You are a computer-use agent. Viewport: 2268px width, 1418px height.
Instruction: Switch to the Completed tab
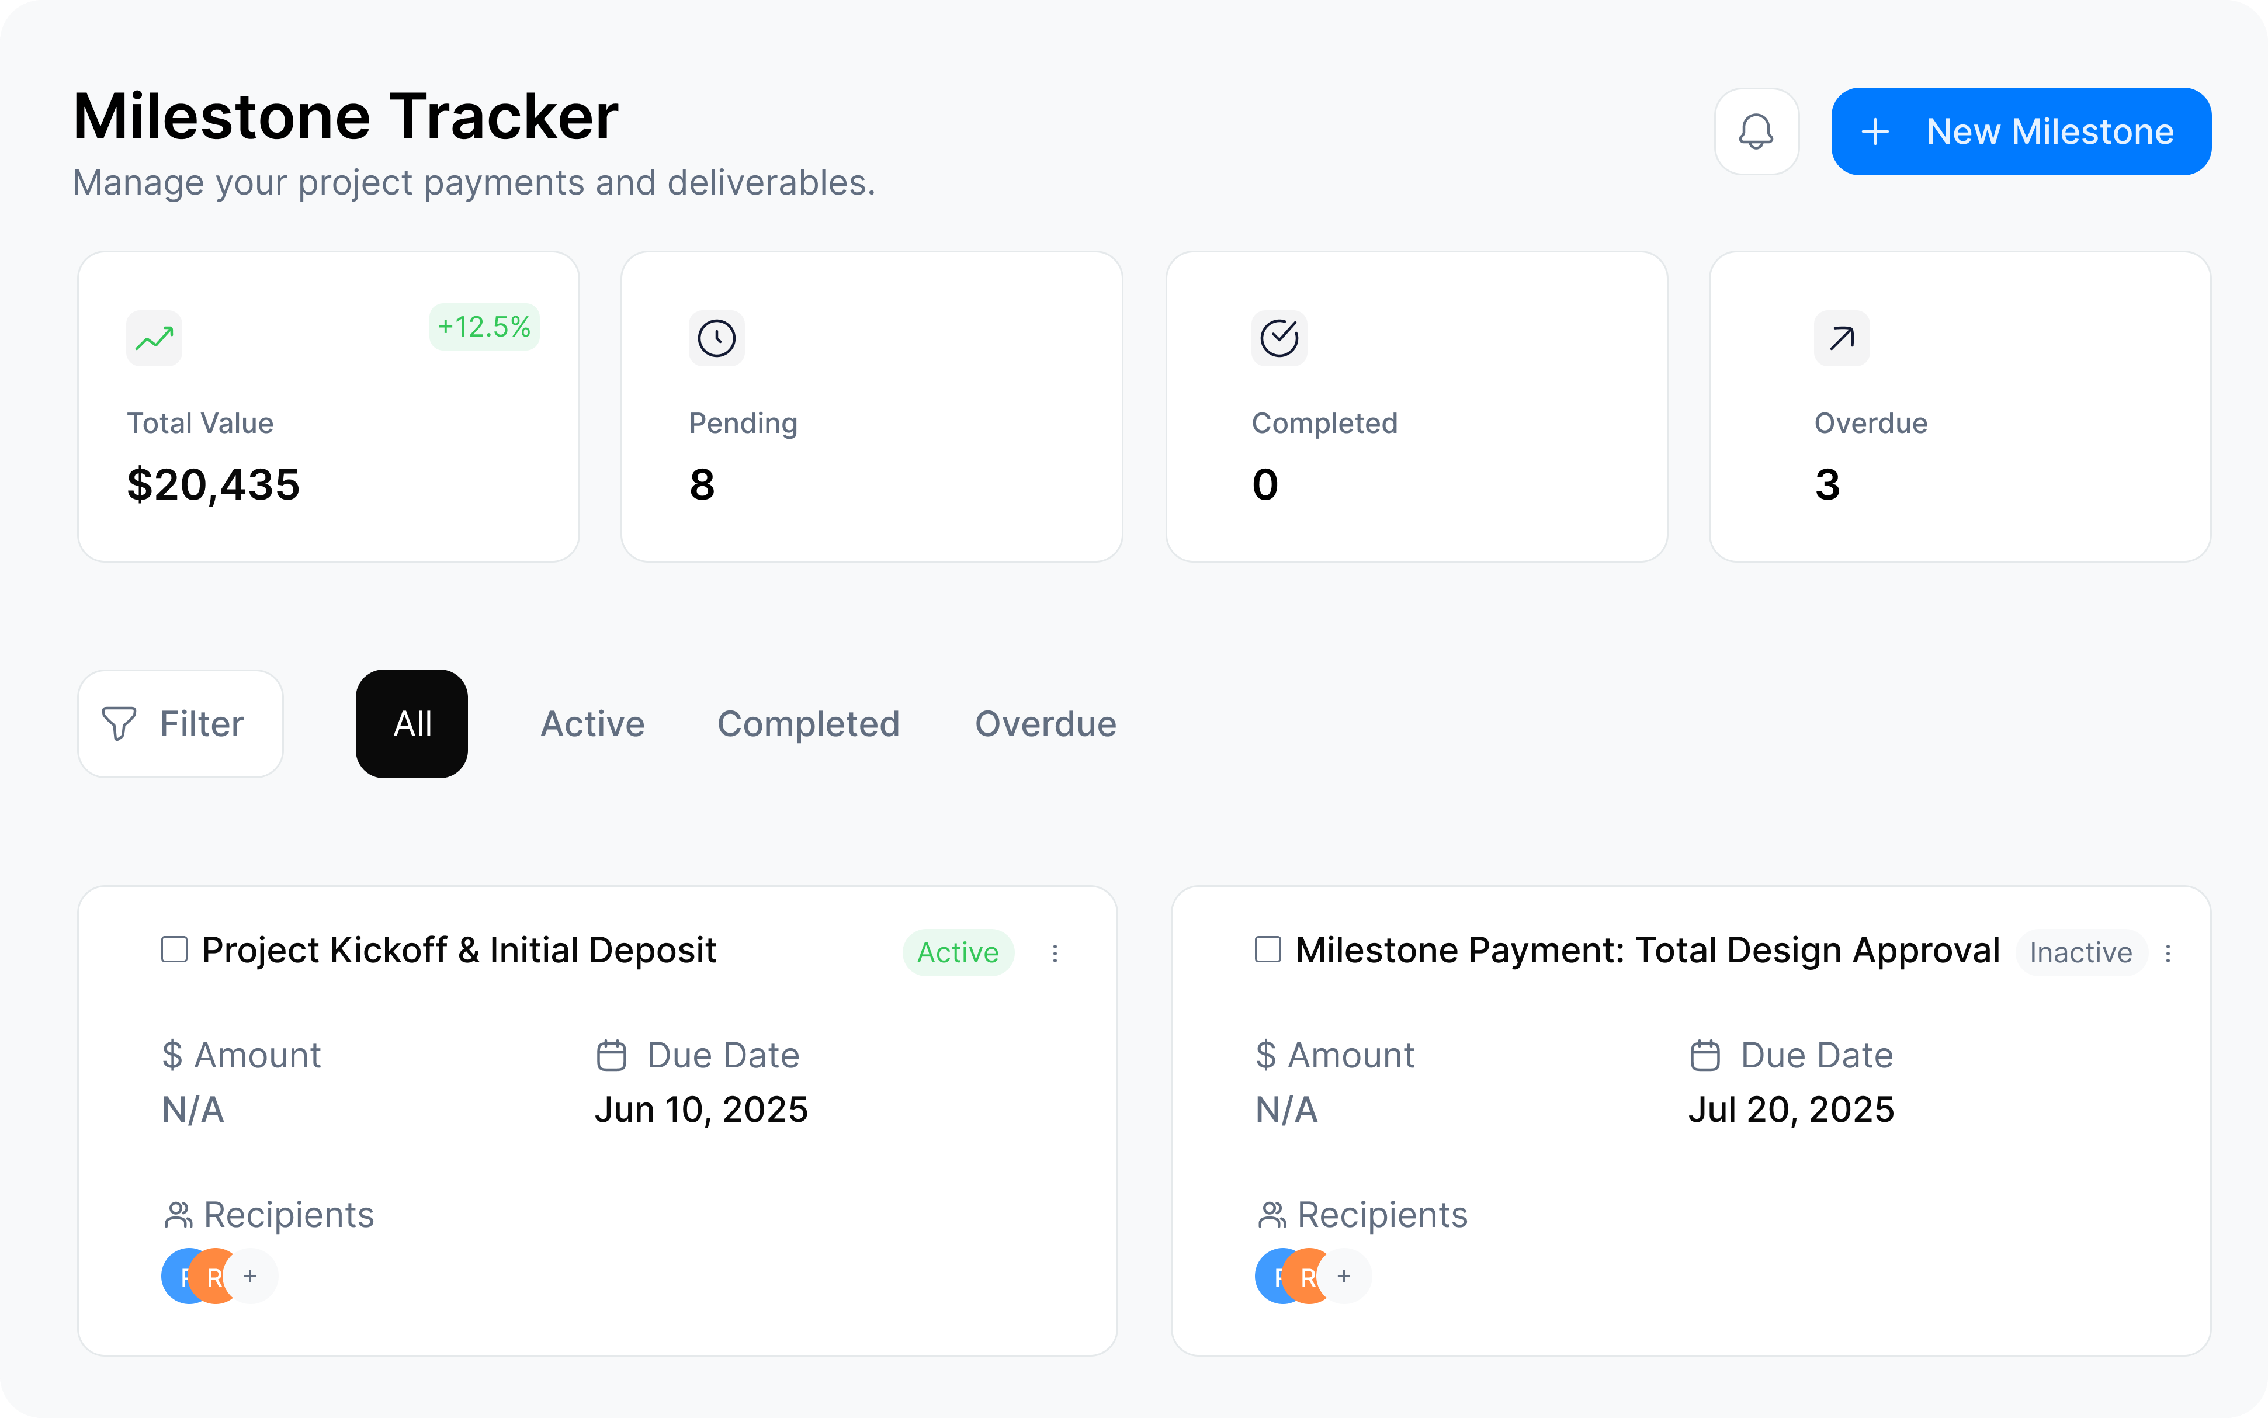click(x=808, y=723)
